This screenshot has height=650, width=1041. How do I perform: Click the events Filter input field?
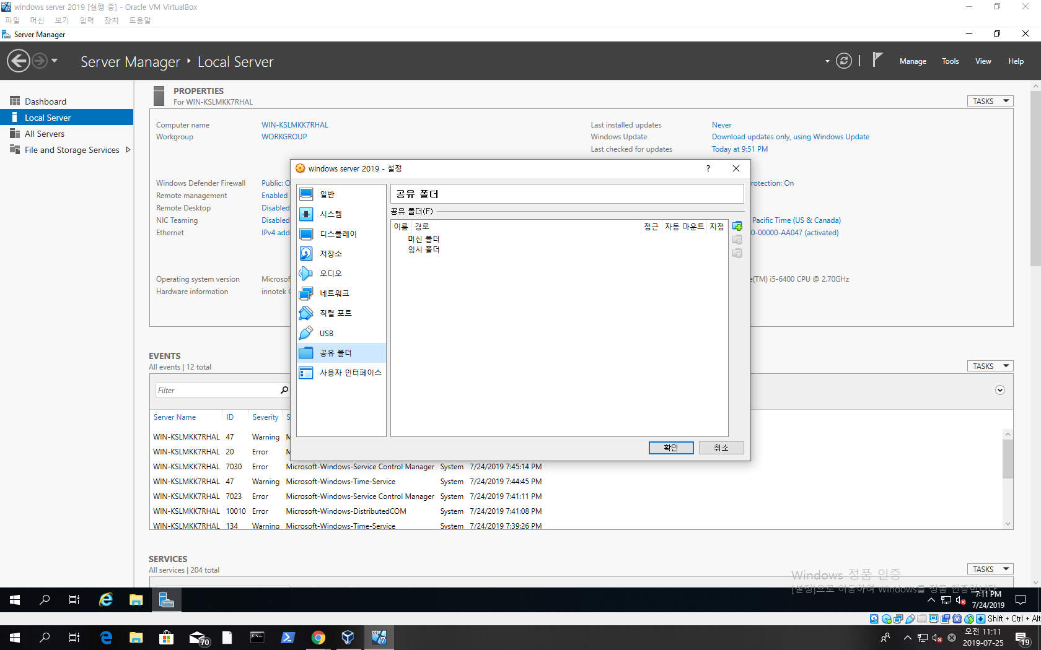(x=217, y=390)
